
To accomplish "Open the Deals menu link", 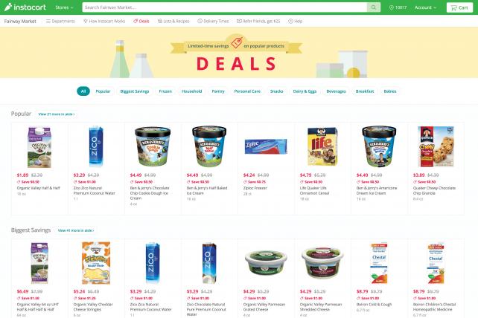I will point(141,21).
